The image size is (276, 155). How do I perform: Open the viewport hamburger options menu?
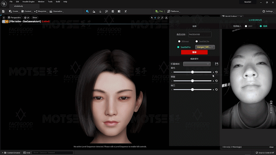(x=4, y=18)
